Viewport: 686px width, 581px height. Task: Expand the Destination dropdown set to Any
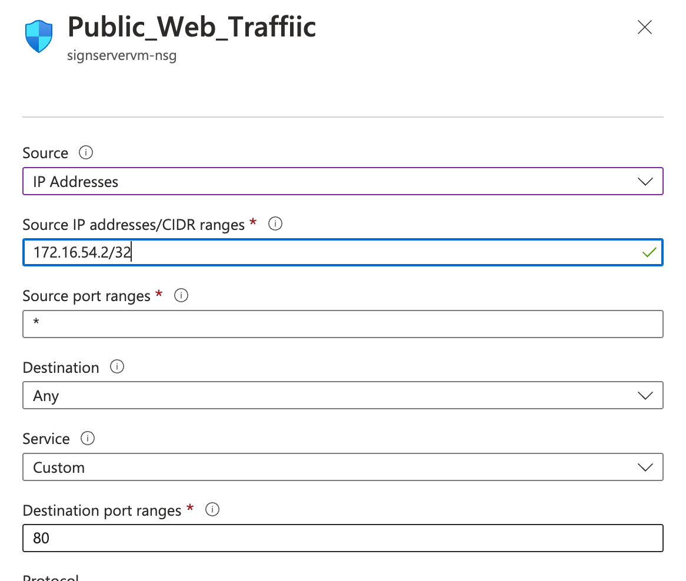point(342,396)
